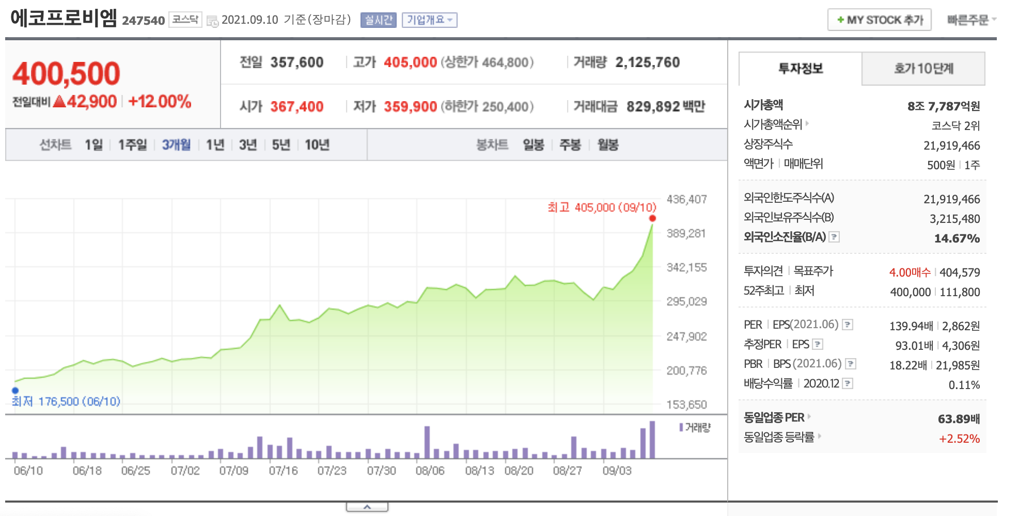Open the 기업개요 dropdown
Image resolution: width=1034 pixels, height=516 pixels.
click(x=429, y=20)
